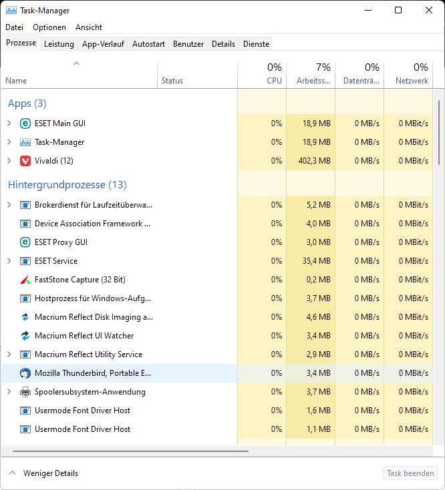445x490 pixels.
Task: Click the Spoolersubsystem printer icon
Action: click(x=25, y=392)
